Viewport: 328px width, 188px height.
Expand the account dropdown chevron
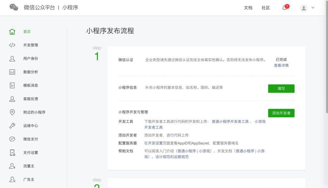click(x=313, y=8)
